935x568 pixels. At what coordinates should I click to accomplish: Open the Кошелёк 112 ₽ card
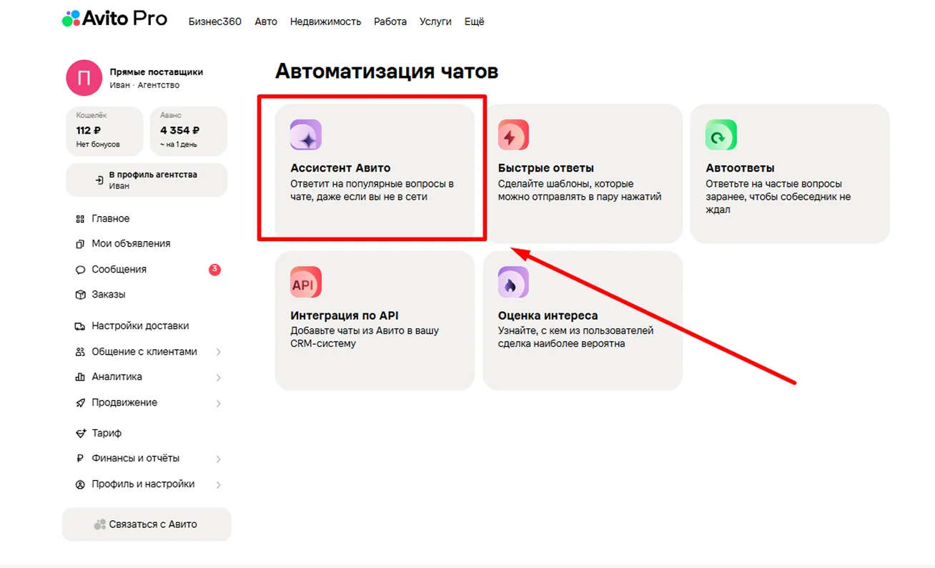(x=105, y=132)
